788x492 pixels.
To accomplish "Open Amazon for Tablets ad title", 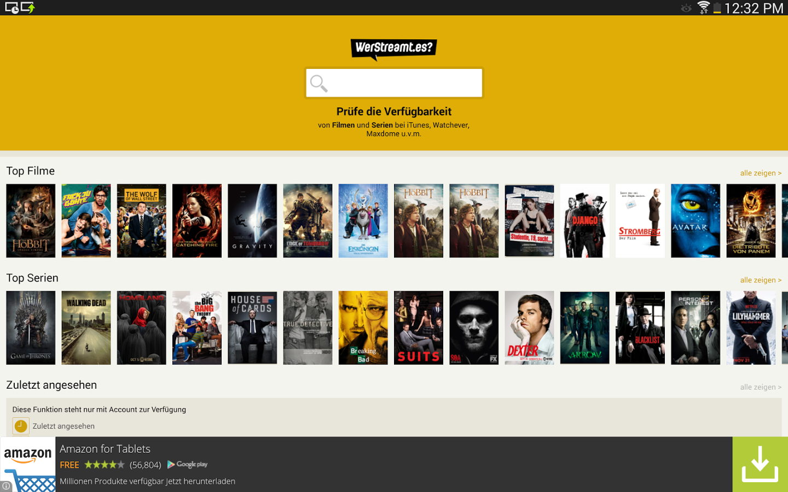I will [x=105, y=449].
